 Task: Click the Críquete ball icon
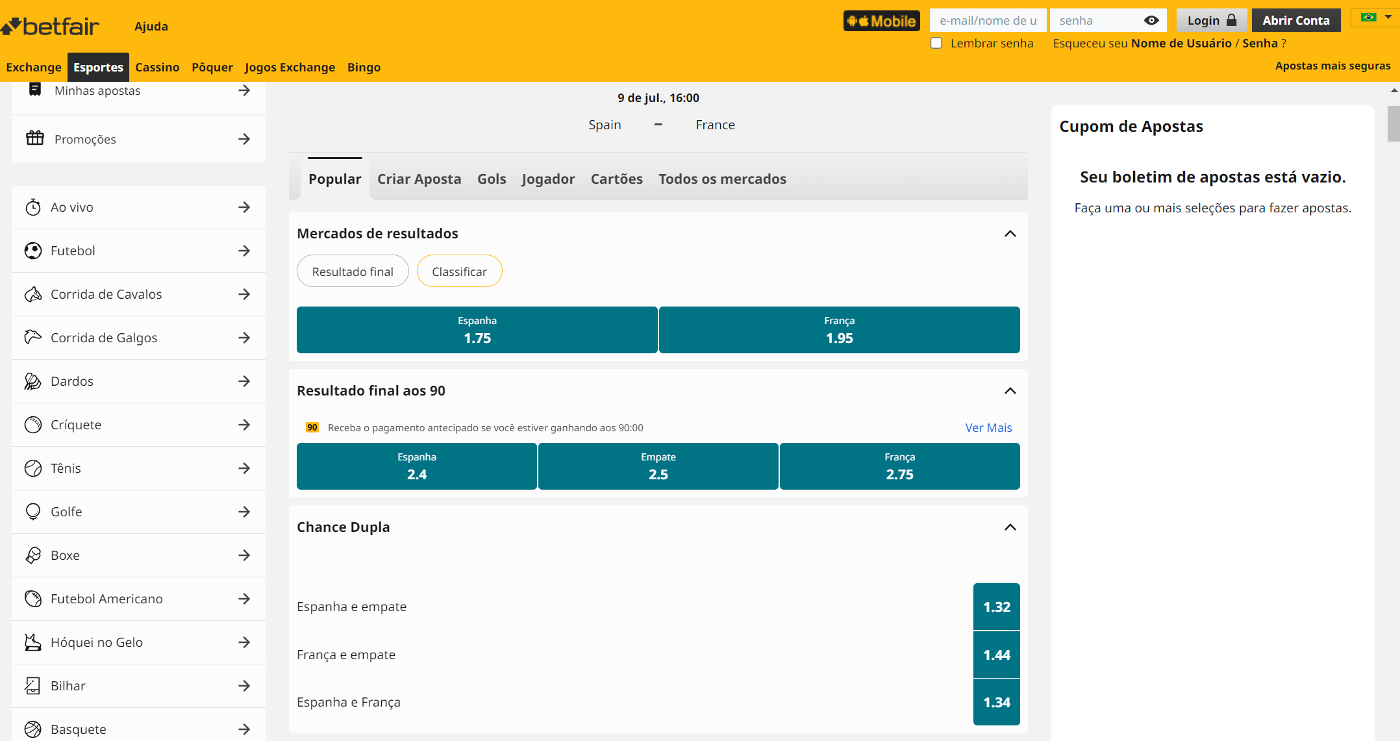[33, 425]
